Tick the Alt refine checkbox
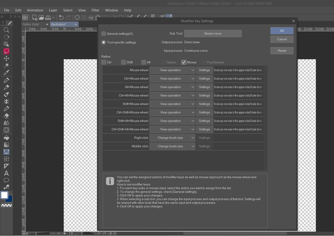This screenshot has width=334, height=236. point(144,62)
